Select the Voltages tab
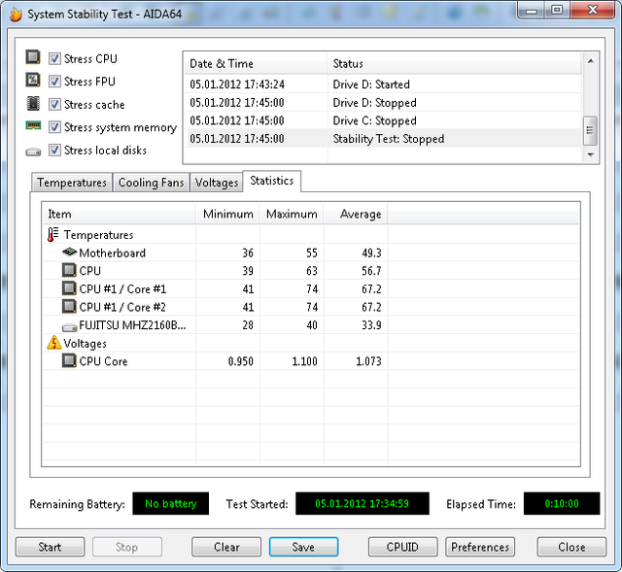 pos(216,183)
